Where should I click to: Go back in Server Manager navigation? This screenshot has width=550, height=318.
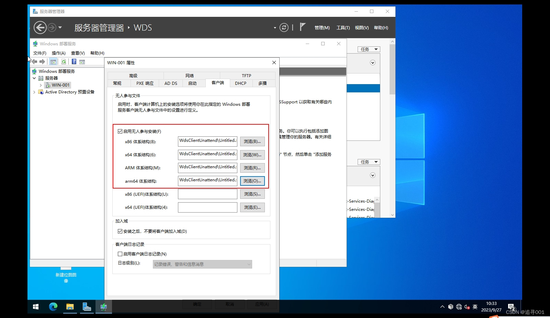pyautogui.click(x=40, y=27)
